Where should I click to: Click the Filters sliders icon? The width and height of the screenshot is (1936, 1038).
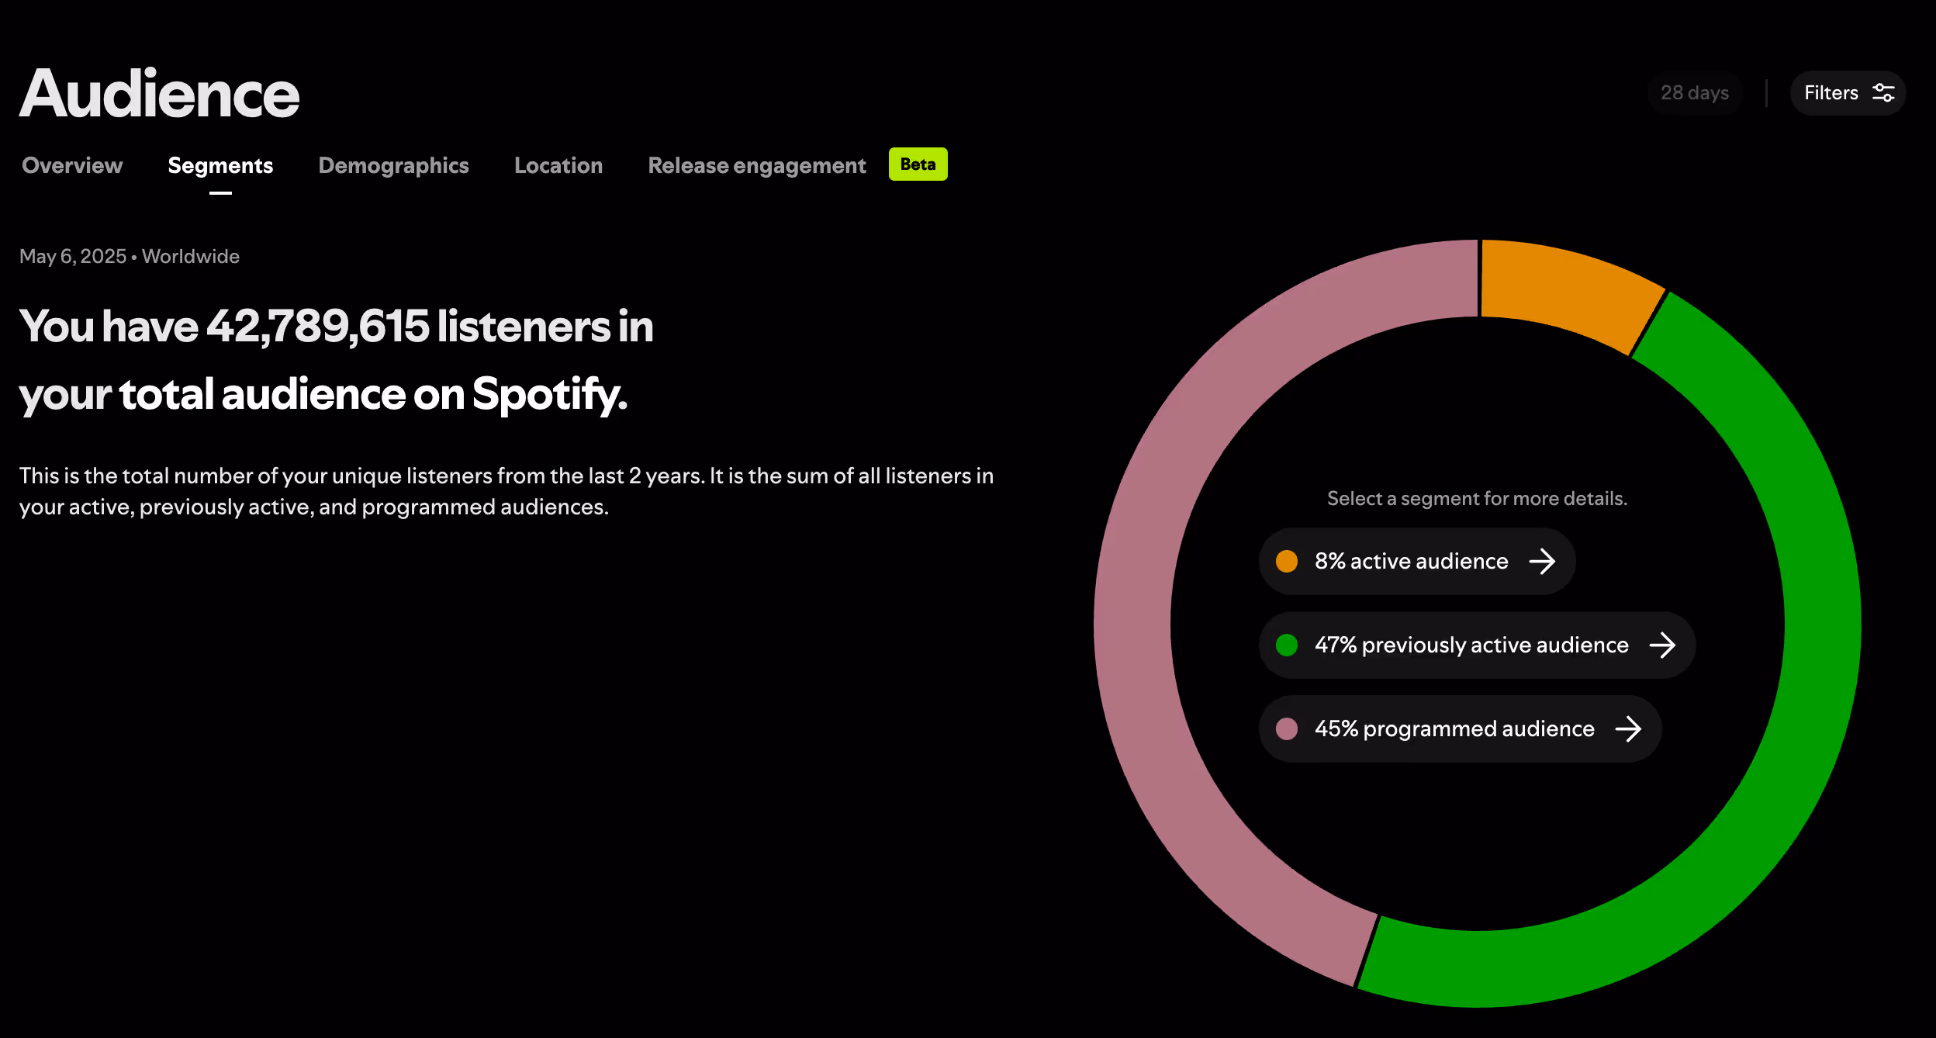tap(1883, 93)
